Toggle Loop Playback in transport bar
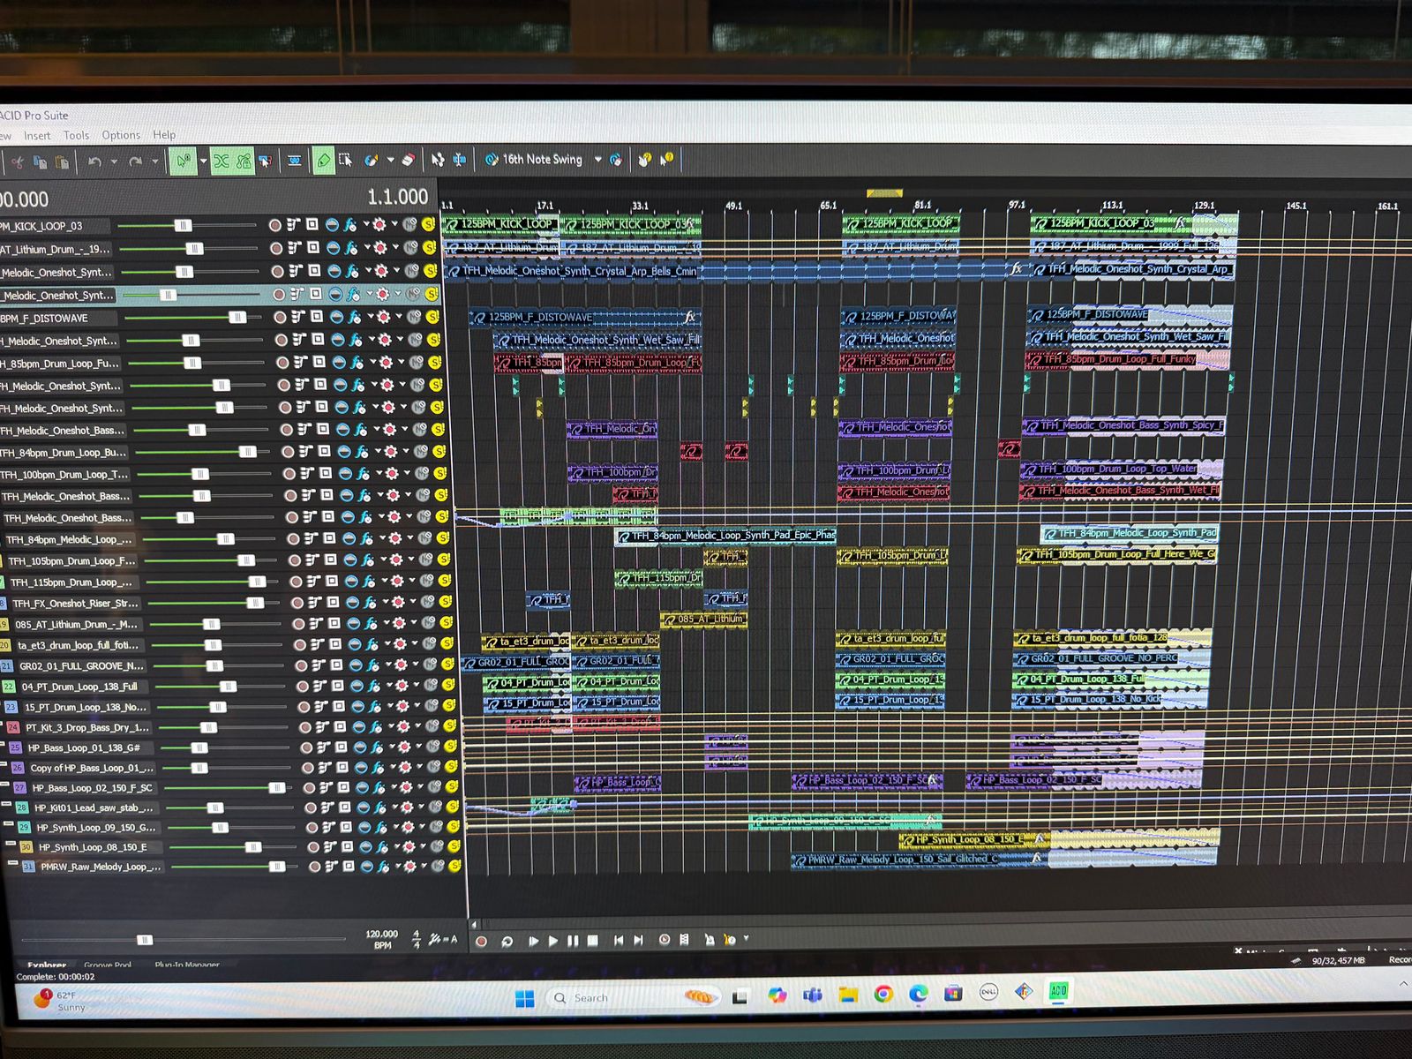The image size is (1412, 1059). [x=507, y=941]
